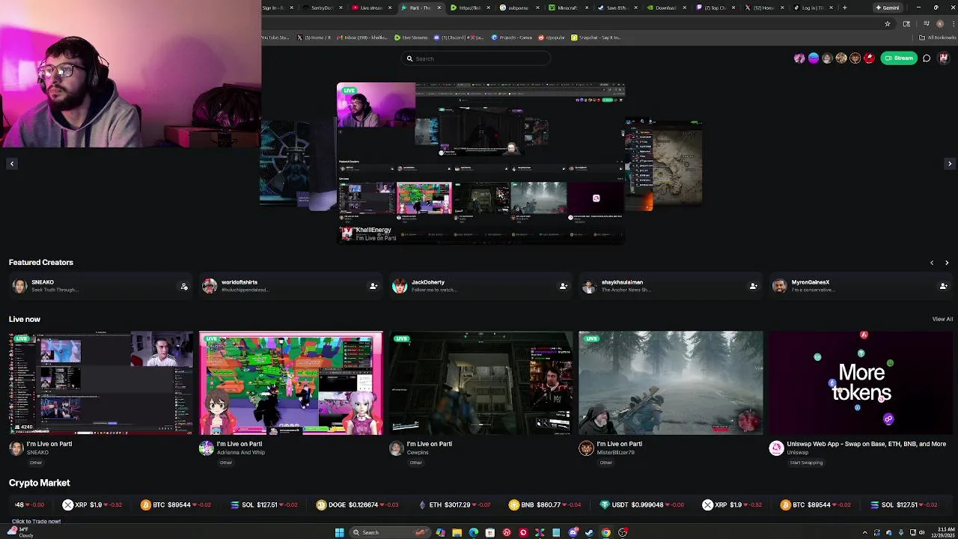Show next Featured Creators page
Image resolution: width=958 pixels, height=539 pixels.
[x=947, y=263]
